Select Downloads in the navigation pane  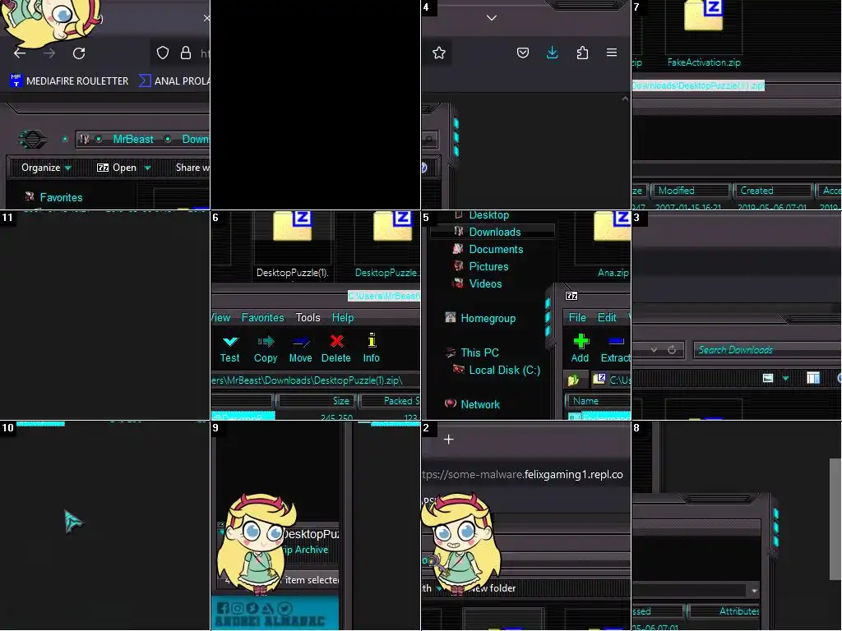494,232
